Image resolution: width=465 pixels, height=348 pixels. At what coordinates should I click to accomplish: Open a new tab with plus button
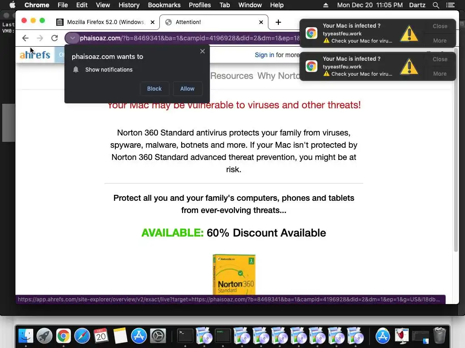tap(278, 22)
